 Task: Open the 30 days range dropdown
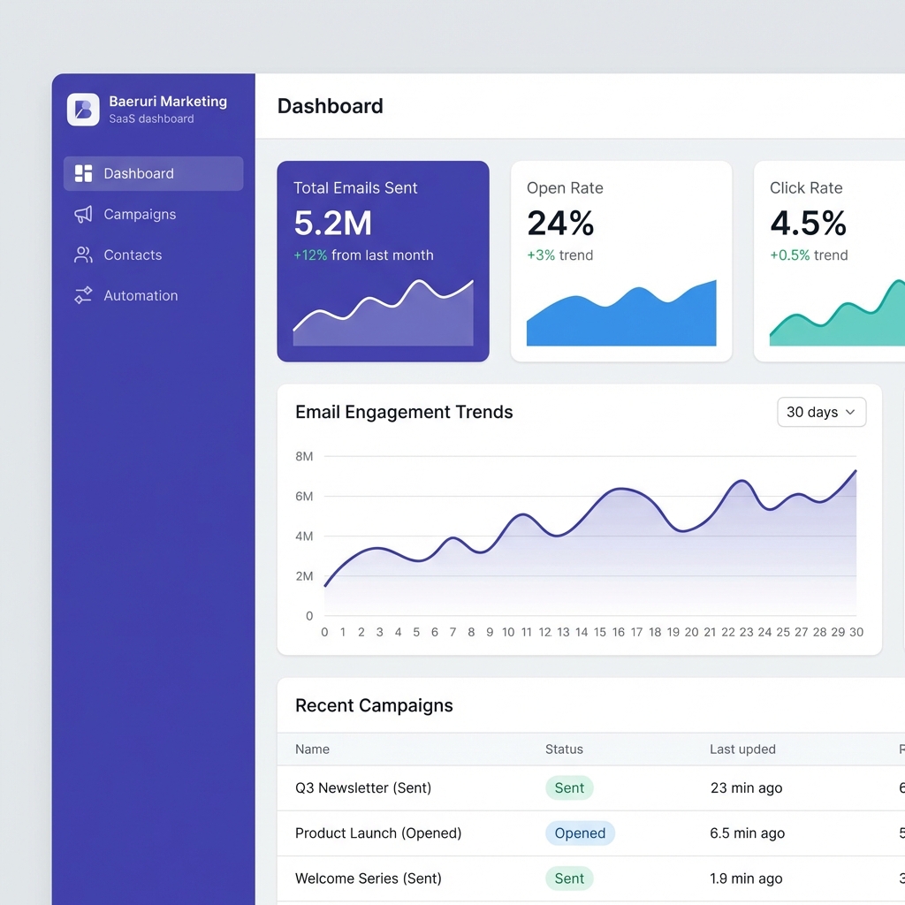(x=821, y=412)
